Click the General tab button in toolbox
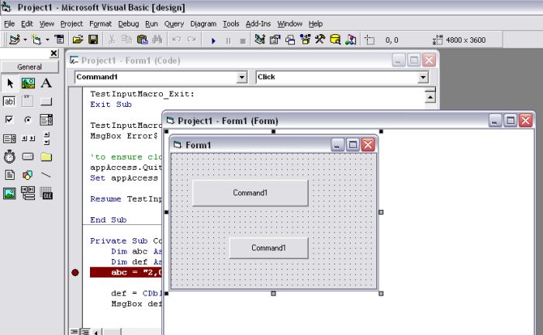 click(29, 67)
